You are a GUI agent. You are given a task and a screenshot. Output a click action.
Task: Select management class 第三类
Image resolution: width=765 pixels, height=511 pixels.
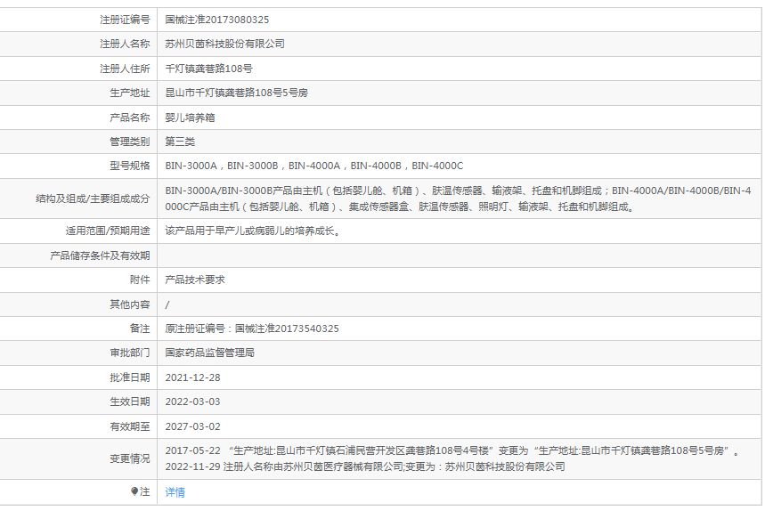tap(180, 142)
